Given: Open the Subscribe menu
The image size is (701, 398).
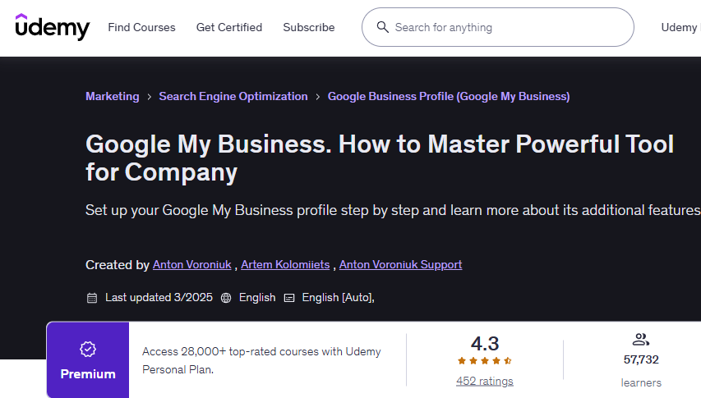Looking at the screenshot, I should click(309, 27).
